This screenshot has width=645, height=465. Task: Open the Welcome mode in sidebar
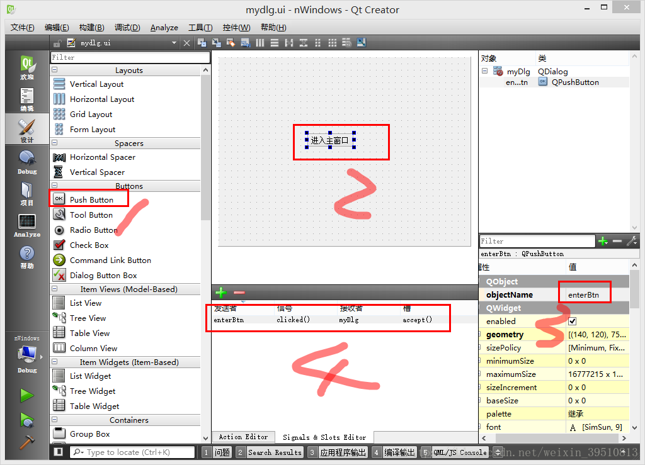click(26, 67)
